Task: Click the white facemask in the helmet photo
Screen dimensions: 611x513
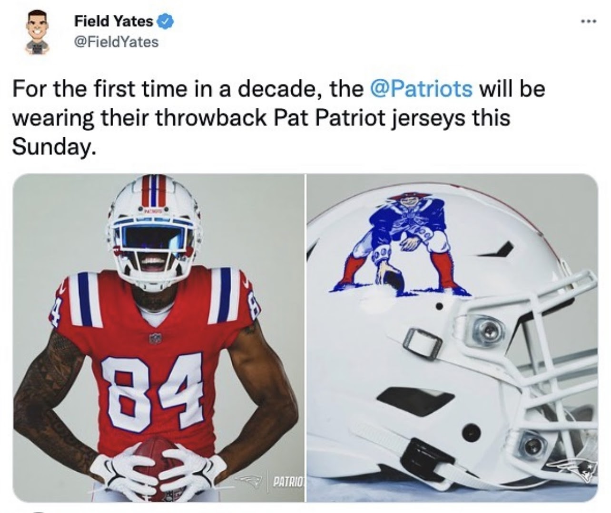Action: [538, 370]
